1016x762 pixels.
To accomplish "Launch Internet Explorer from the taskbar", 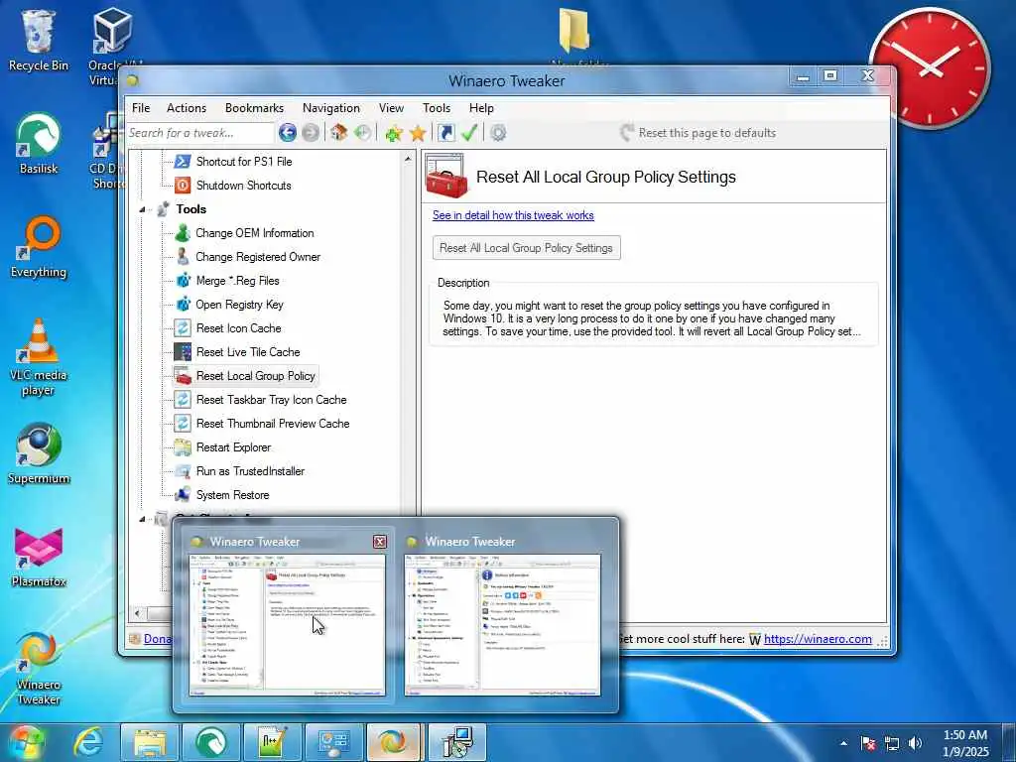I will [x=87, y=742].
